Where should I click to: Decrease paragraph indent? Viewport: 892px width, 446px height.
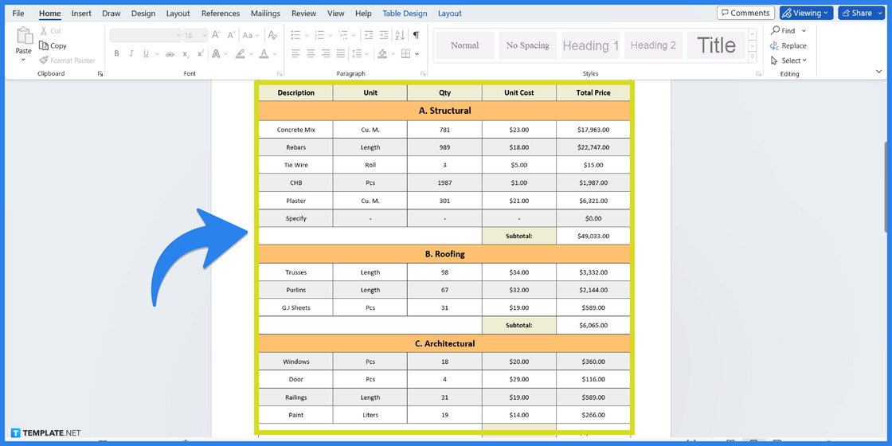coord(369,35)
